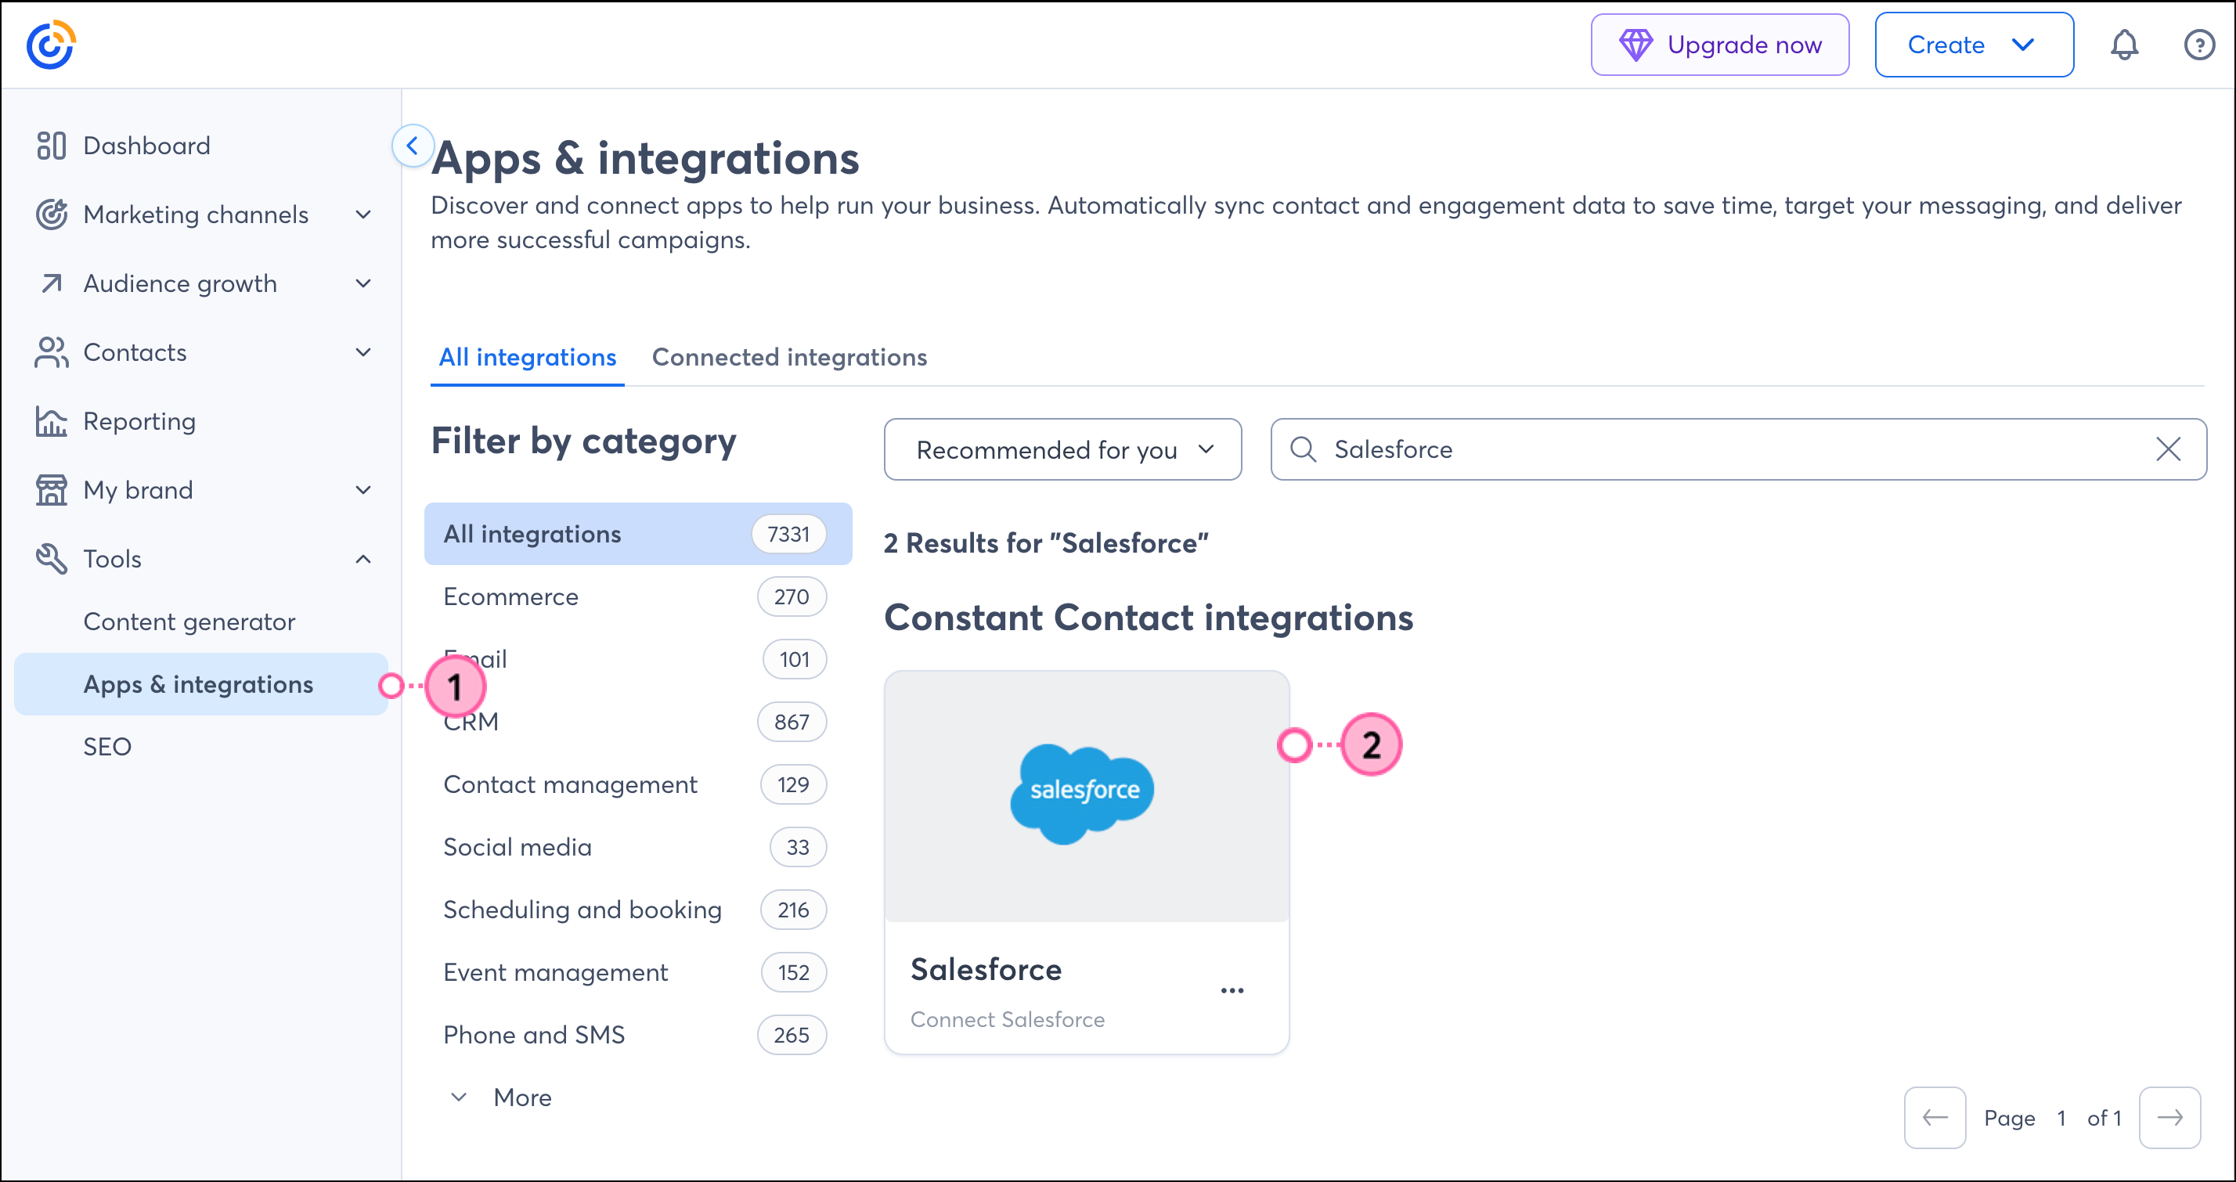Open Dashboard from the sidebar
The image size is (2236, 1182).
click(x=146, y=146)
